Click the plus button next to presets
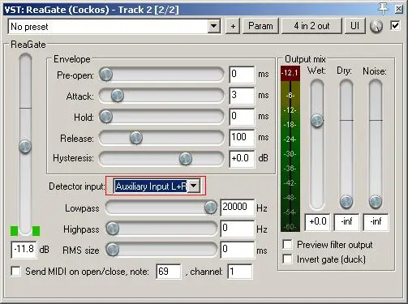This screenshot has height=304, width=408. (x=233, y=26)
